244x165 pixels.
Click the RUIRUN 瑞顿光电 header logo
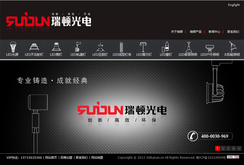pyautogui.click(x=49, y=21)
